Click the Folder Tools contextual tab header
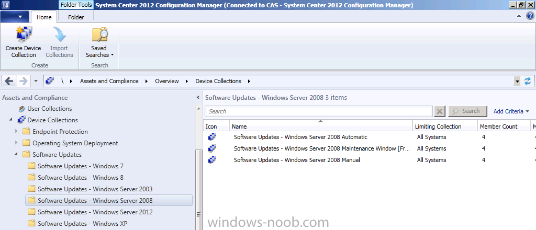The height and width of the screenshot is (230, 536). point(76,5)
